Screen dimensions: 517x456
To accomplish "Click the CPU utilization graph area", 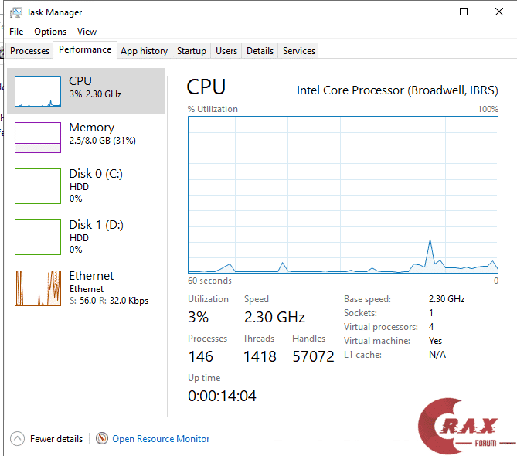I will pyautogui.click(x=343, y=195).
